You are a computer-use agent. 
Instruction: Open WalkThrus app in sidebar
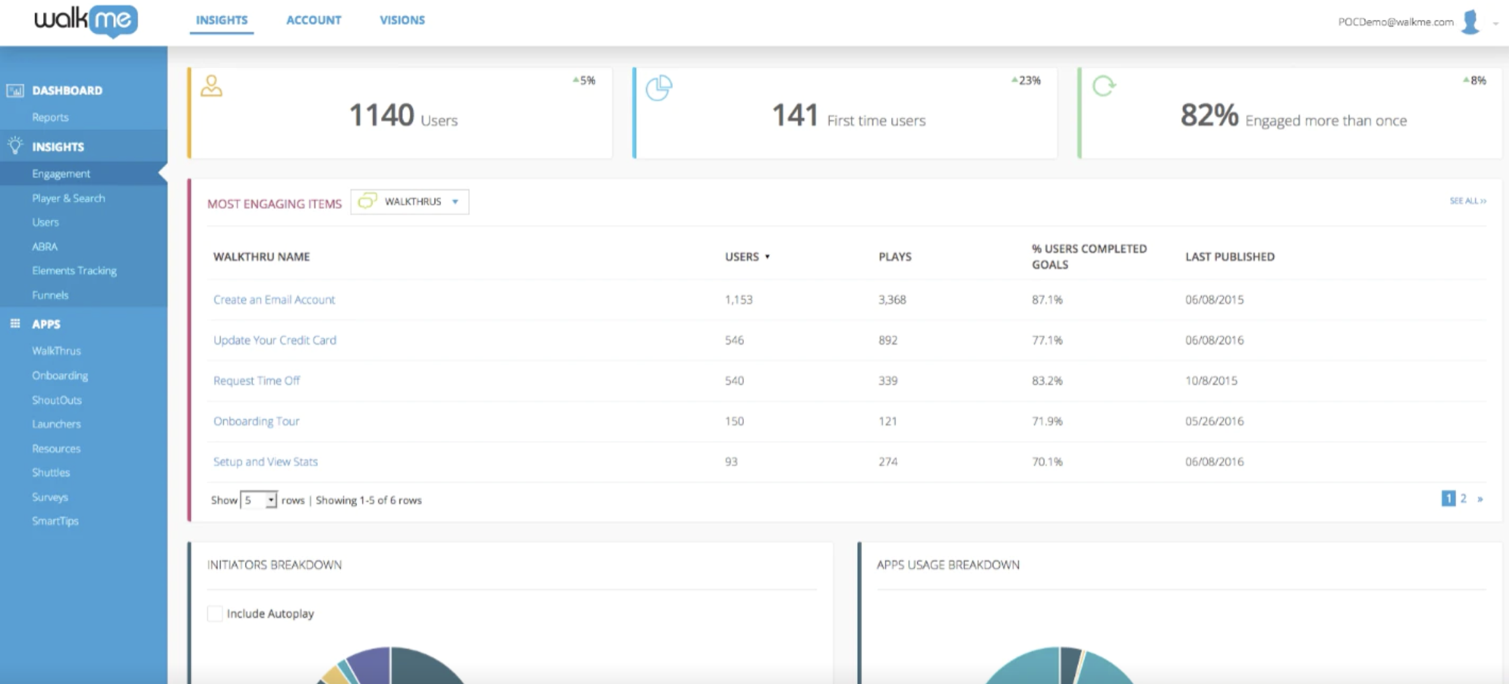pyautogui.click(x=56, y=351)
